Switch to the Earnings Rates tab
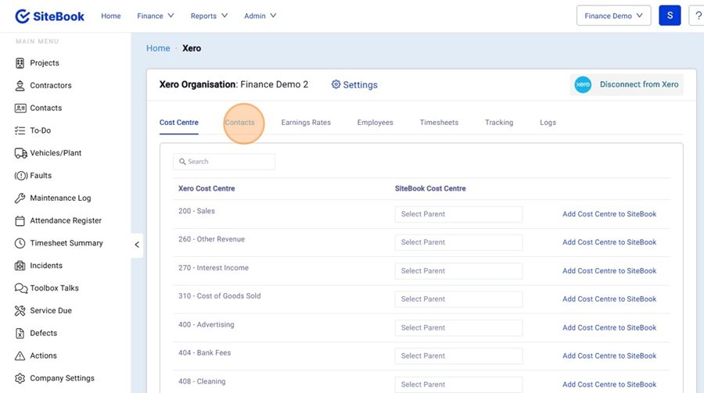Viewport: 704px width, 393px height. pyautogui.click(x=306, y=123)
